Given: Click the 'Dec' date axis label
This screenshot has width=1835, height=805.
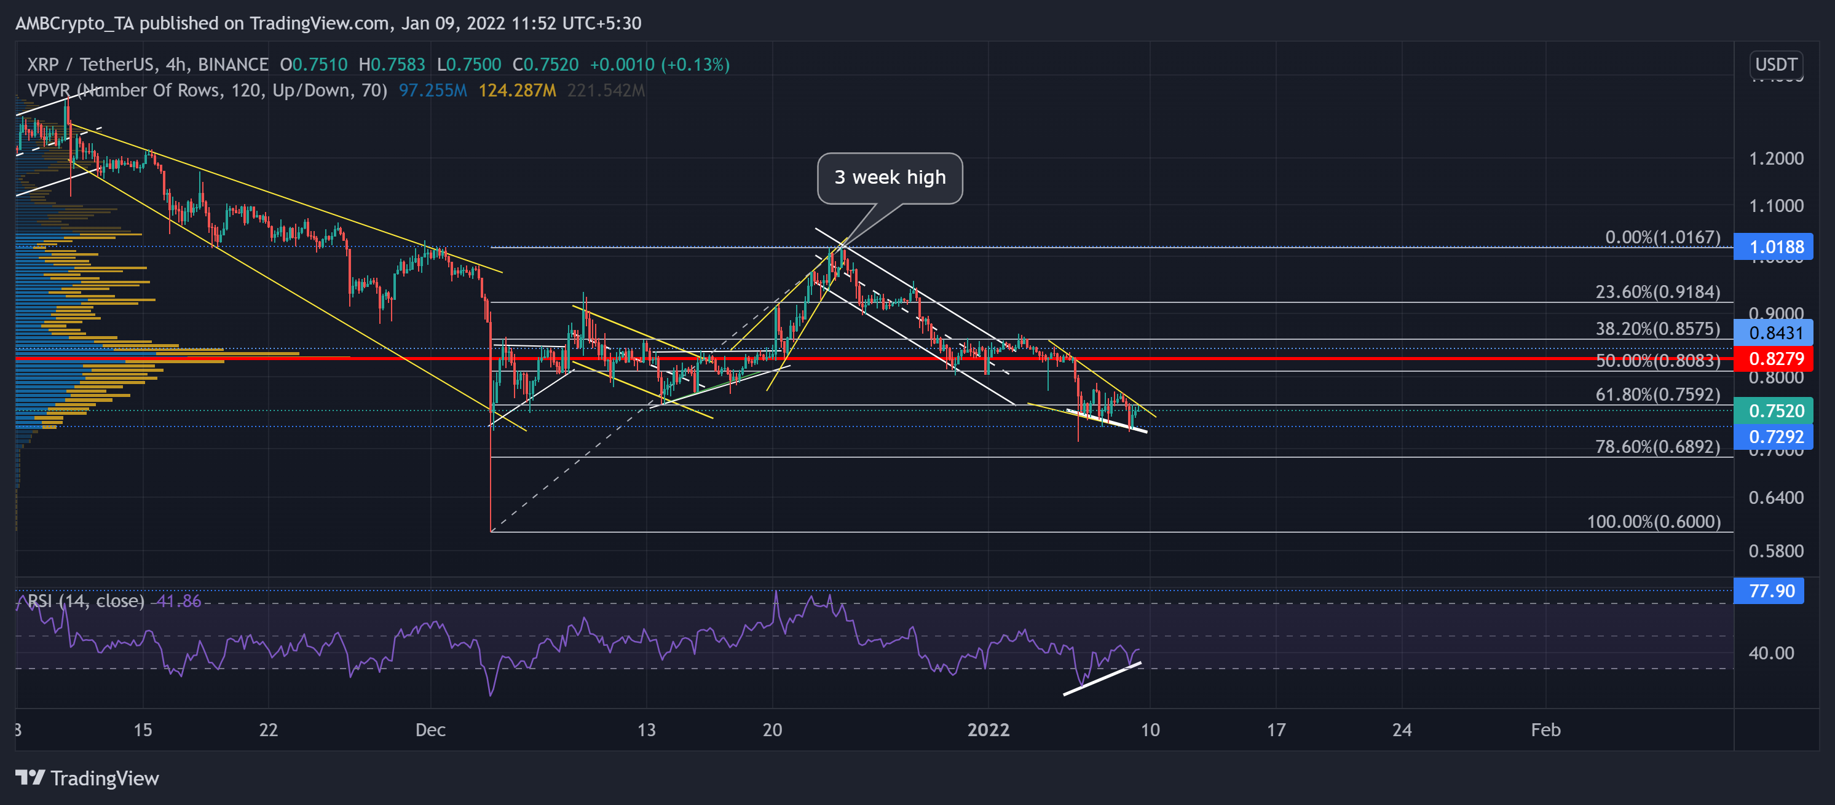Looking at the screenshot, I should pos(430,729).
